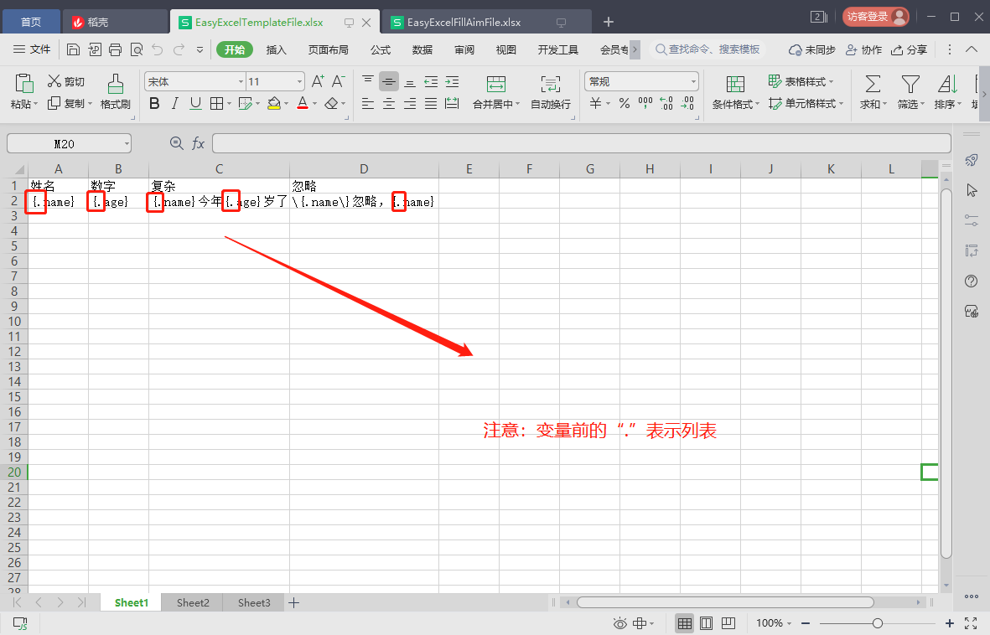
Task: Click the 分享 share button
Action: click(909, 49)
